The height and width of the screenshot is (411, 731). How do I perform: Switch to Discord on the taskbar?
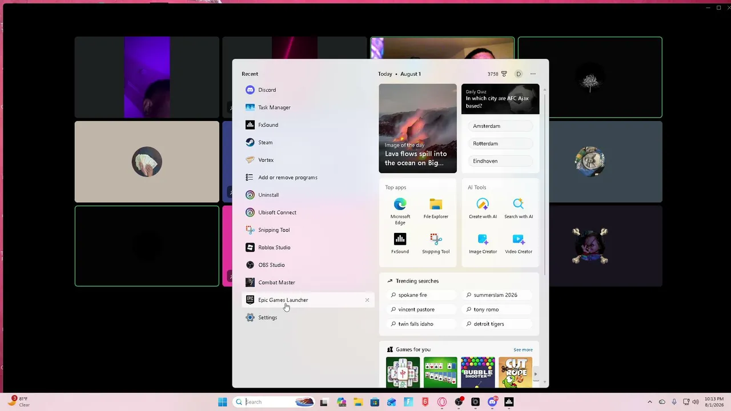click(x=492, y=402)
